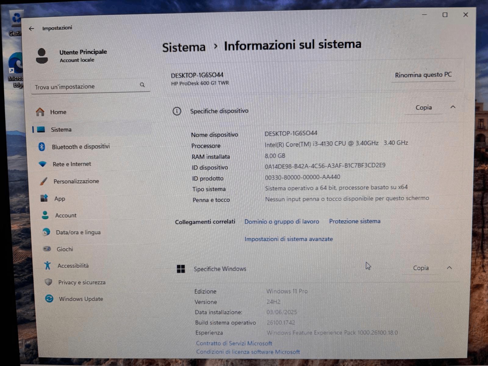Viewport: 488px width, 366px height.
Task: Click the Rete e Internet wifi icon
Action: tap(42, 164)
